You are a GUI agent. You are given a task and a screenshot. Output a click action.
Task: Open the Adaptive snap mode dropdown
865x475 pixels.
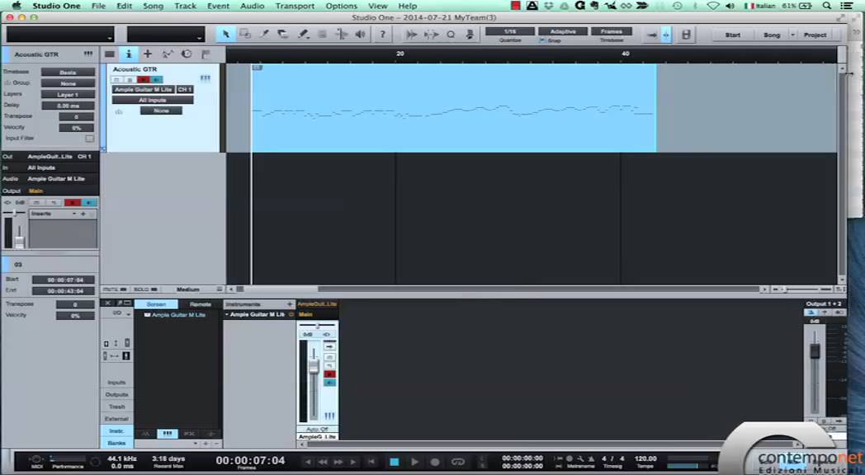(x=563, y=31)
